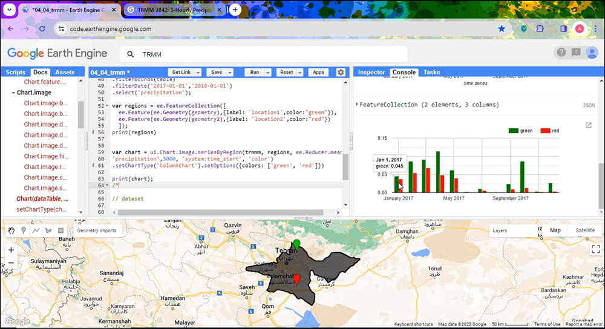Toggle fullscreen map view
Image resolution: width=605 pixels, height=329 pixels.
click(x=596, y=250)
